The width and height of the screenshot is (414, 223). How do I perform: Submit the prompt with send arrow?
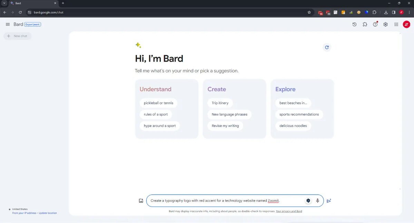click(329, 201)
